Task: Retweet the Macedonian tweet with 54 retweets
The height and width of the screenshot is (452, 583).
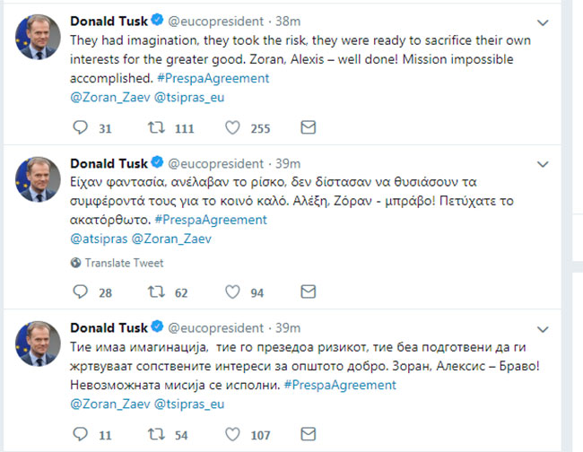Action: [x=157, y=436]
